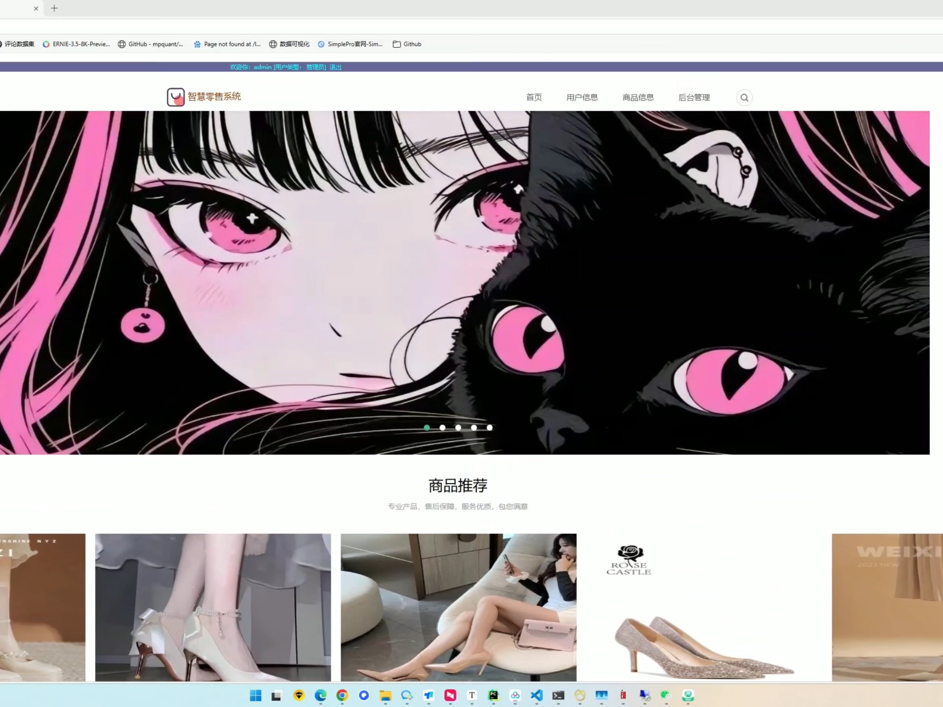
Task: Open the SimplePro官网 bookmark
Action: click(350, 44)
